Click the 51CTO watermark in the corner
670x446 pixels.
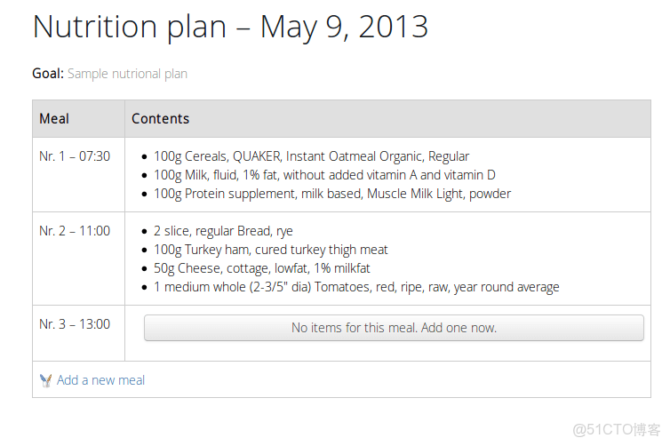pos(615,430)
